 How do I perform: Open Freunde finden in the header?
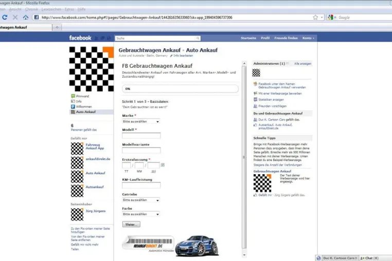click(x=286, y=38)
